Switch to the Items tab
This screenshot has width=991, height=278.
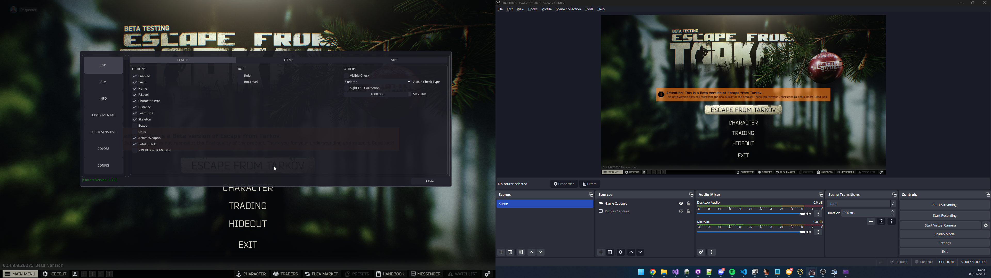[x=289, y=60]
